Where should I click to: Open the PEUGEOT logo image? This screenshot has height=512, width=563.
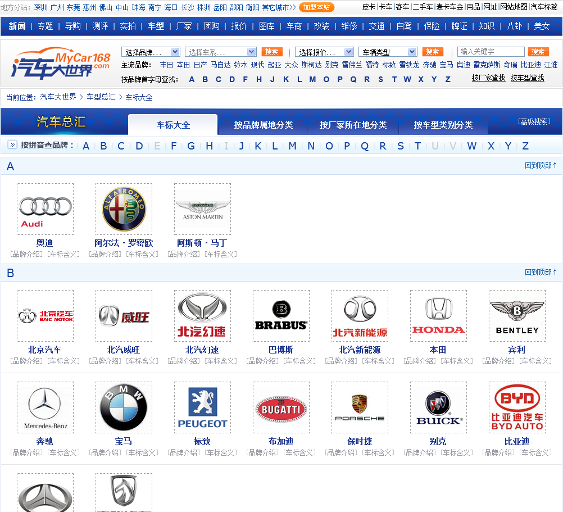click(x=202, y=407)
